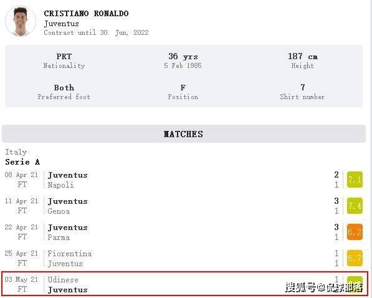The image size is (372, 298).
Task: Click the 08 Apr 21 match date
Action: click(21, 175)
